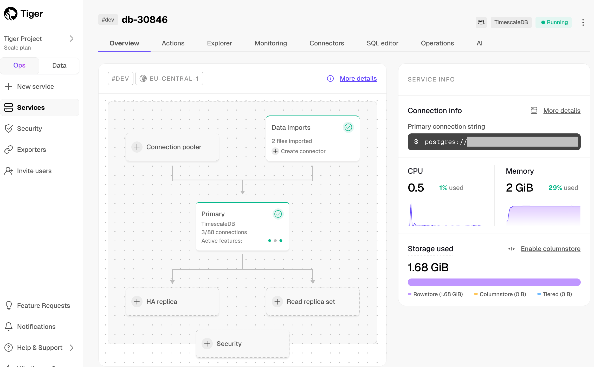This screenshot has width=594, height=367.
Task: Switch to the Data mode toggle
Action: [x=59, y=65]
